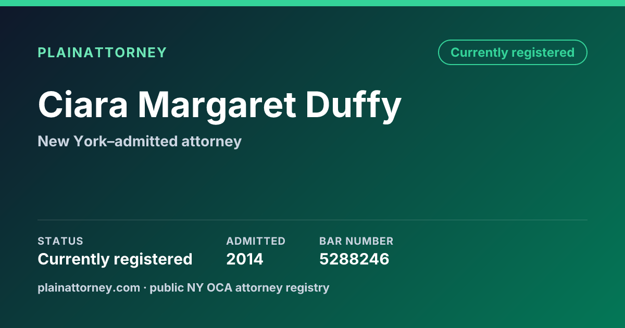Click the green accent bar at top
Viewport: 625px width, 328px height.
(312, 3)
